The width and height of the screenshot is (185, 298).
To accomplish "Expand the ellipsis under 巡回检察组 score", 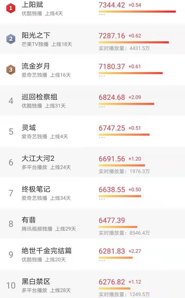I will tap(102, 107).
